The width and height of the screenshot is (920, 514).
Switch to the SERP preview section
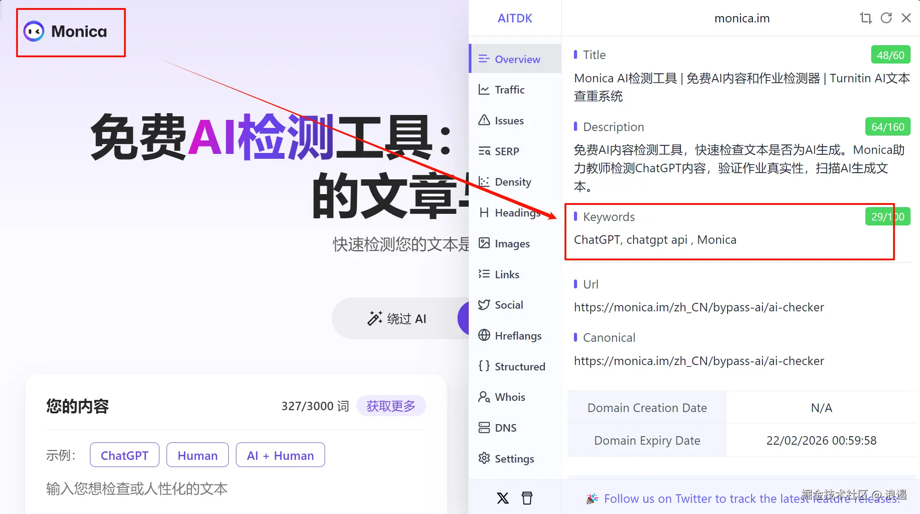[x=506, y=152]
